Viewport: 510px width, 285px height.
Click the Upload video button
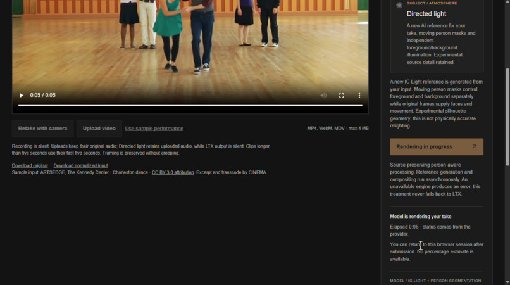click(x=99, y=129)
